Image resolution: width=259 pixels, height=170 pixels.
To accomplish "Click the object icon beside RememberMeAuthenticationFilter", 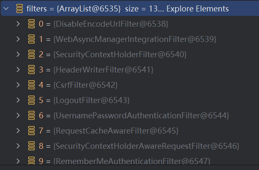I will [31, 161].
